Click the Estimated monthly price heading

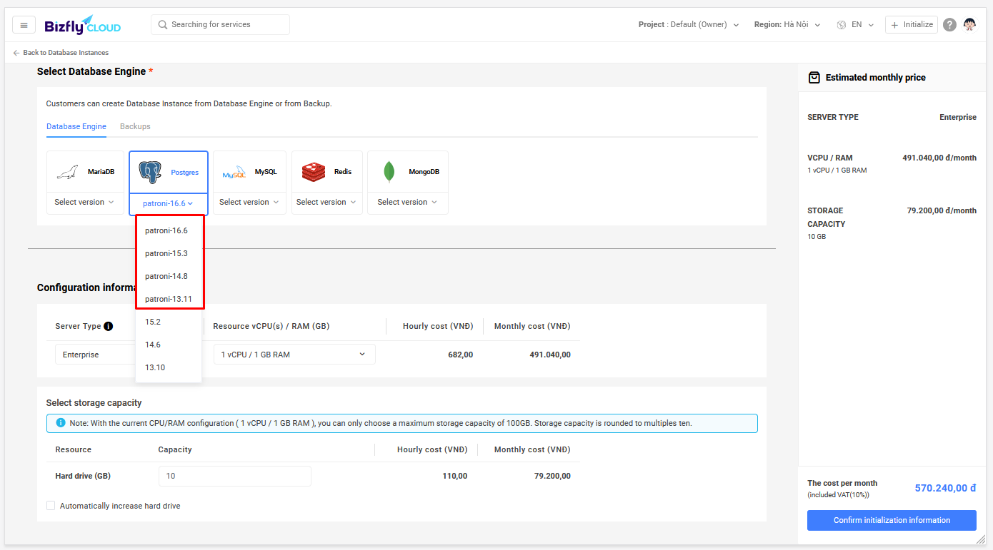875,77
